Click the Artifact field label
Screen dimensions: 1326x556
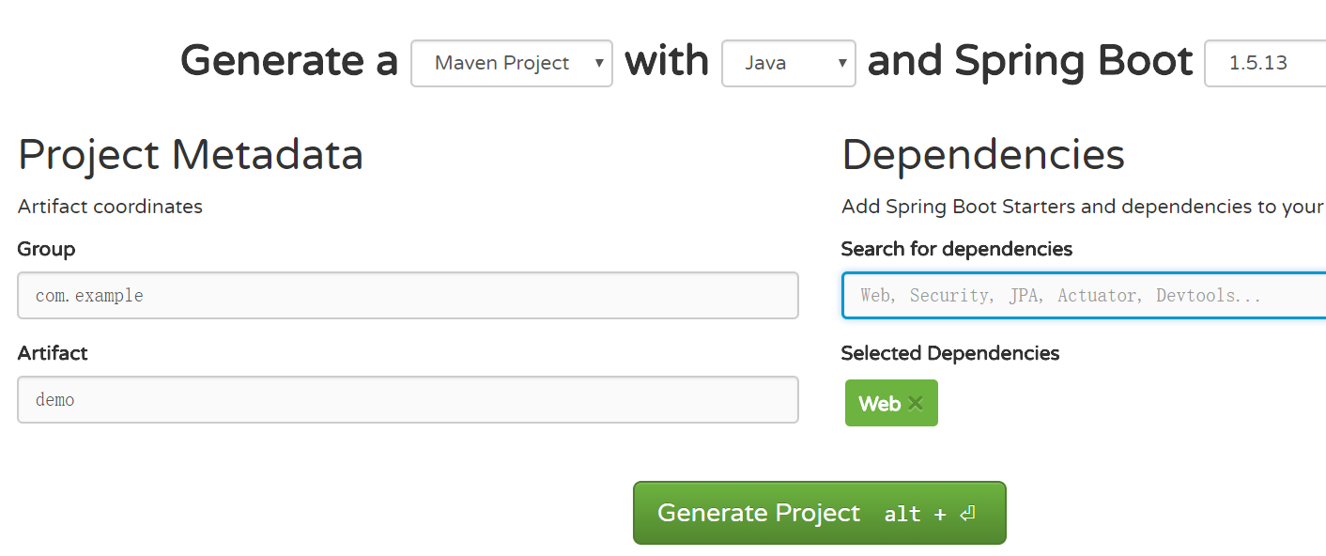53,353
